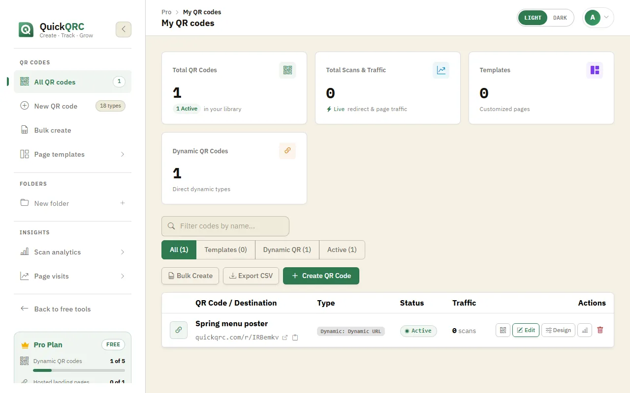Click Design for Spring menu poster

558,330
